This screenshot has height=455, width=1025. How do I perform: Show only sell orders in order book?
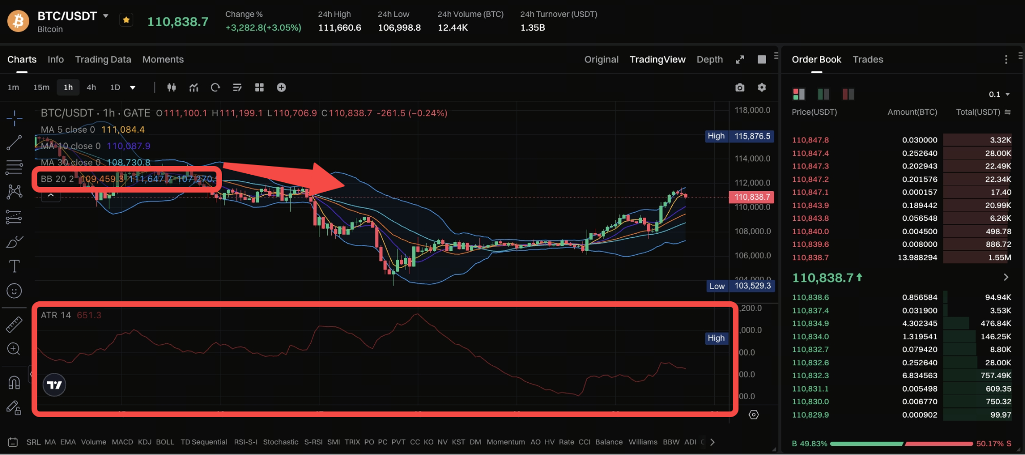coord(848,94)
